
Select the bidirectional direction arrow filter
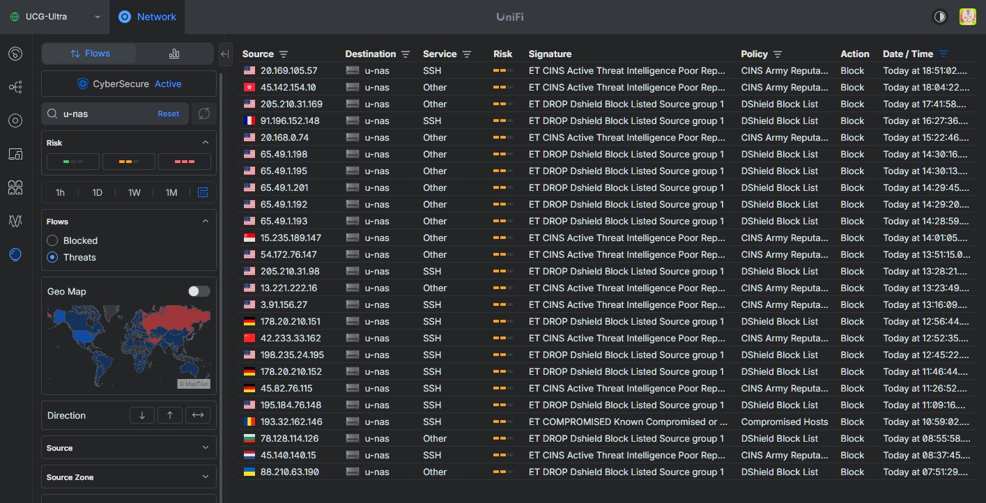[x=198, y=415]
